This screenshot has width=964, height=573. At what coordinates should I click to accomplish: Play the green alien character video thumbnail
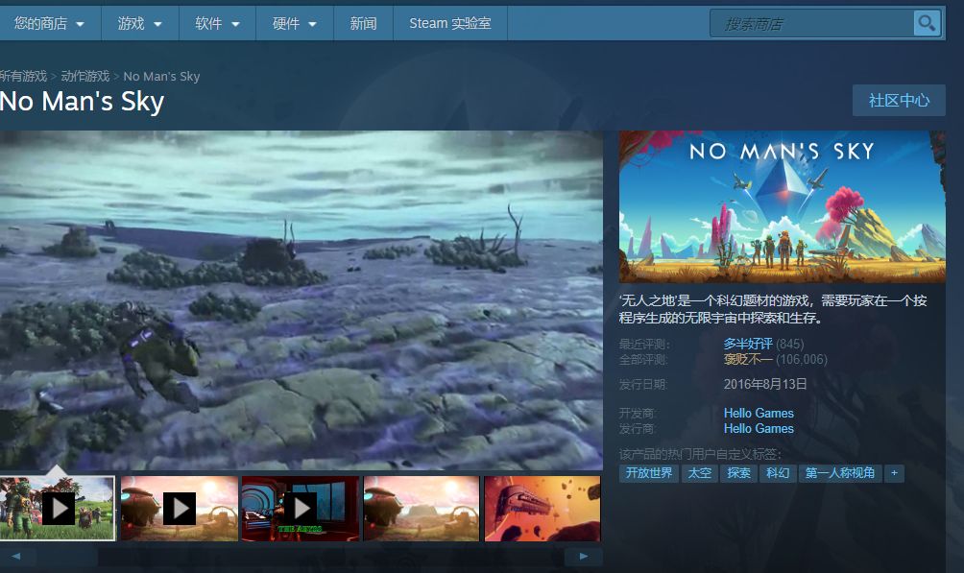(58, 509)
